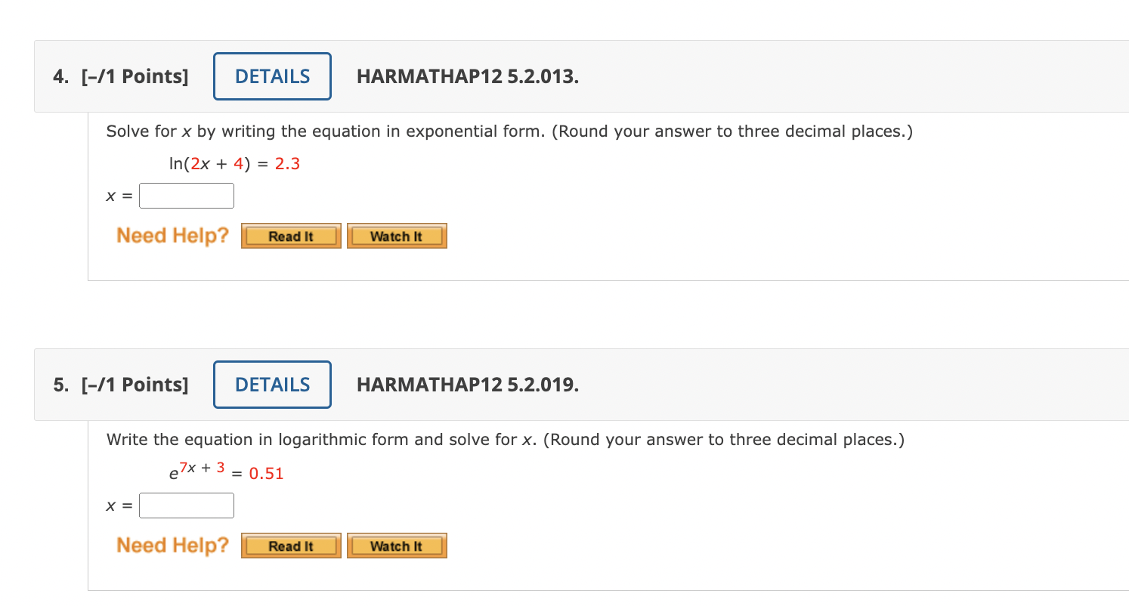
Task: Click the question 4 header bar
Action: point(680,76)
